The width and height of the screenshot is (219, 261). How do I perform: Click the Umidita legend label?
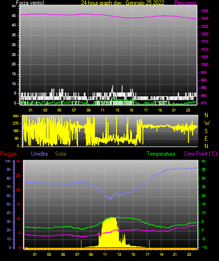point(39,154)
